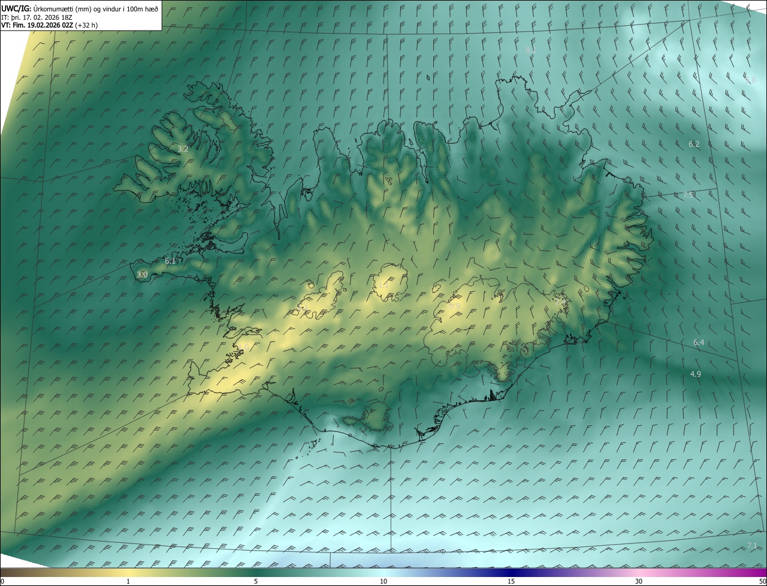Image resolution: width=767 pixels, height=586 pixels.
Task: Click the 3.2 value on the Westfjords
Action: click(183, 149)
